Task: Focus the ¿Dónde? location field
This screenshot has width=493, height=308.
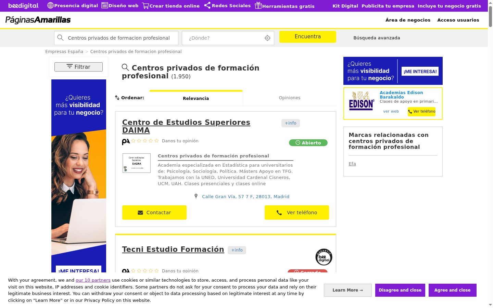Action: pyautogui.click(x=228, y=38)
